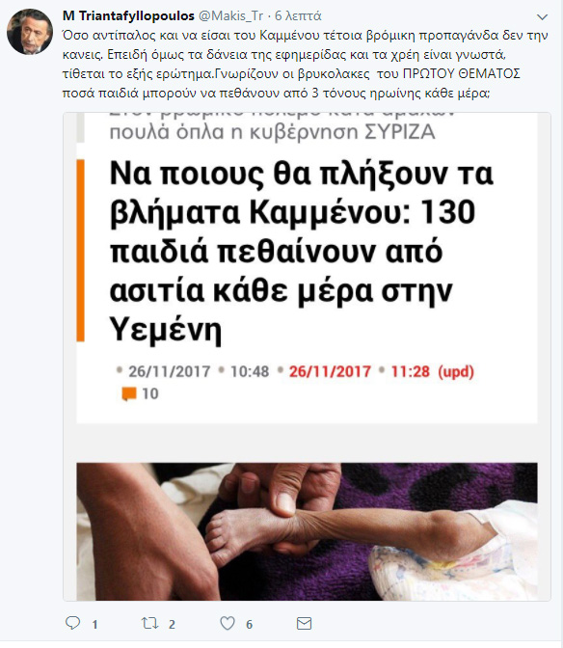Click the orange vertical bar beside headline
This screenshot has width=563, height=648.
click(x=81, y=251)
